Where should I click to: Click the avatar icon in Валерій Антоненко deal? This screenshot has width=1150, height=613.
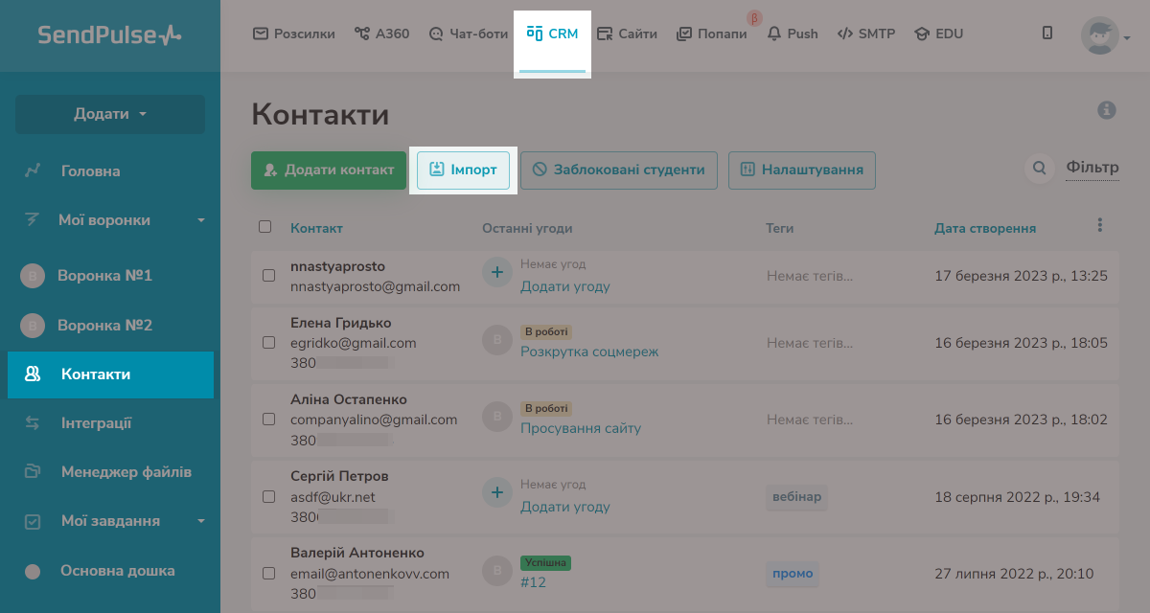tap(496, 570)
